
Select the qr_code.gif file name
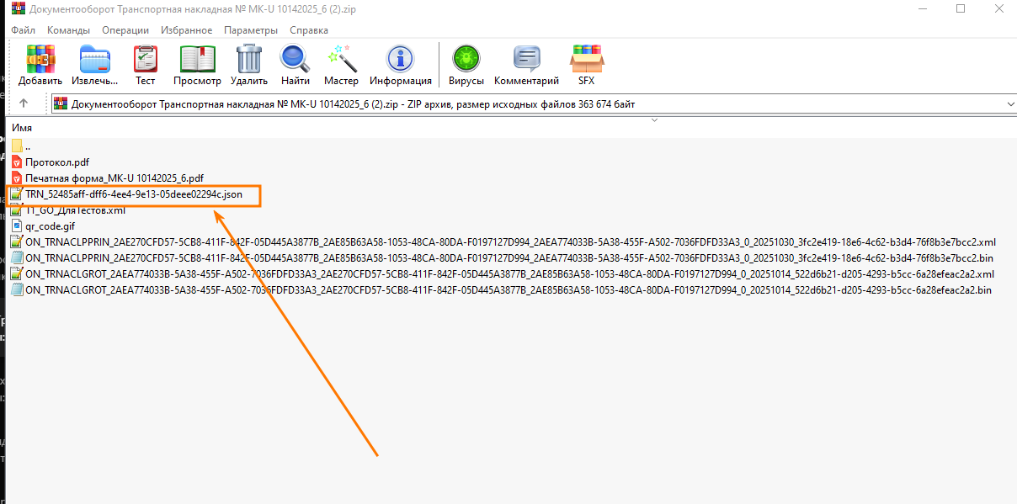[x=51, y=226]
